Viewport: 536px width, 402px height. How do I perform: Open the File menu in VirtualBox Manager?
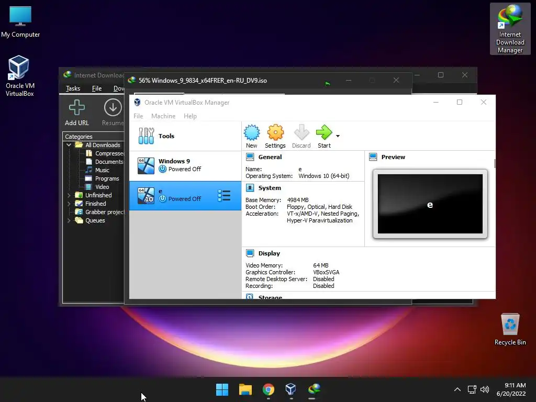138,116
